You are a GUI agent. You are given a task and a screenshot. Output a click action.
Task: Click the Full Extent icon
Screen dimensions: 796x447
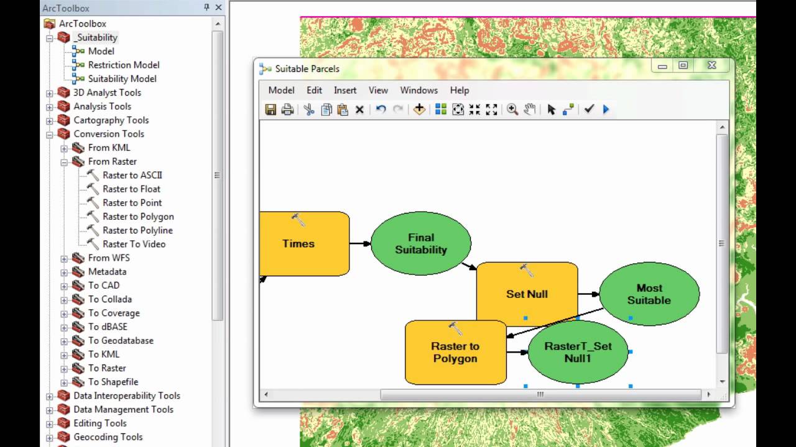(458, 109)
